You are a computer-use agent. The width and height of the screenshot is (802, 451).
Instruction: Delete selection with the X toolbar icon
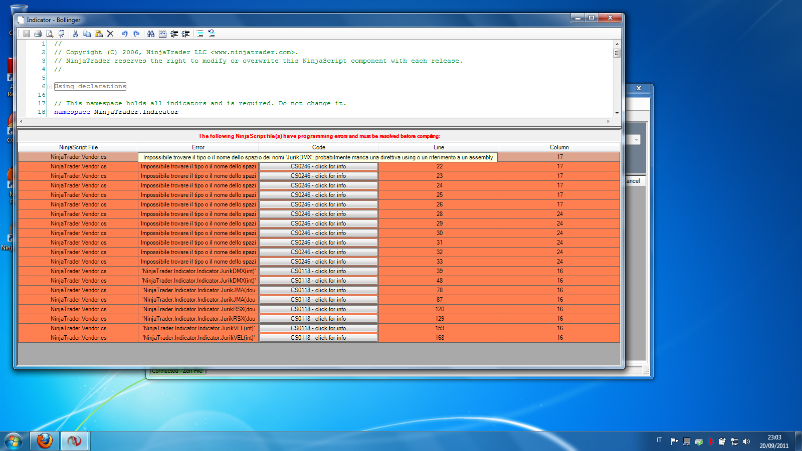click(x=110, y=34)
